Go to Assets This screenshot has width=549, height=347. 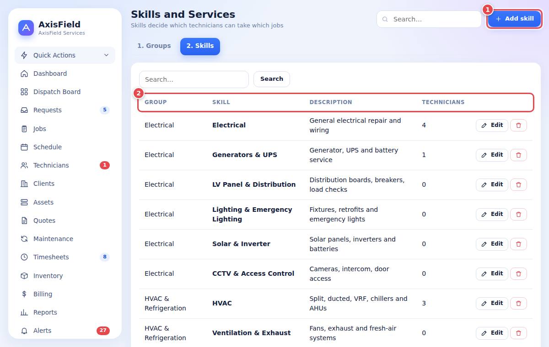tap(65, 202)
